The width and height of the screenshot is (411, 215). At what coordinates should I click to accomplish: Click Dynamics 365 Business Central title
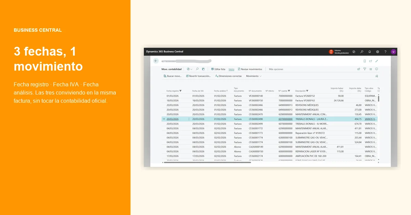(165, 52)
